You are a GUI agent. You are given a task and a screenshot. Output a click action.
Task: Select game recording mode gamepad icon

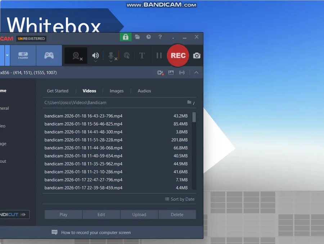[x=49, y=55]
